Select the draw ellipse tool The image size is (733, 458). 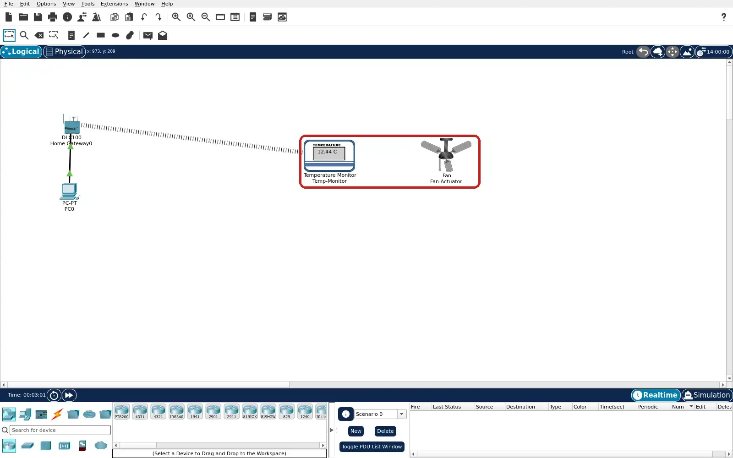click(115, 35)
